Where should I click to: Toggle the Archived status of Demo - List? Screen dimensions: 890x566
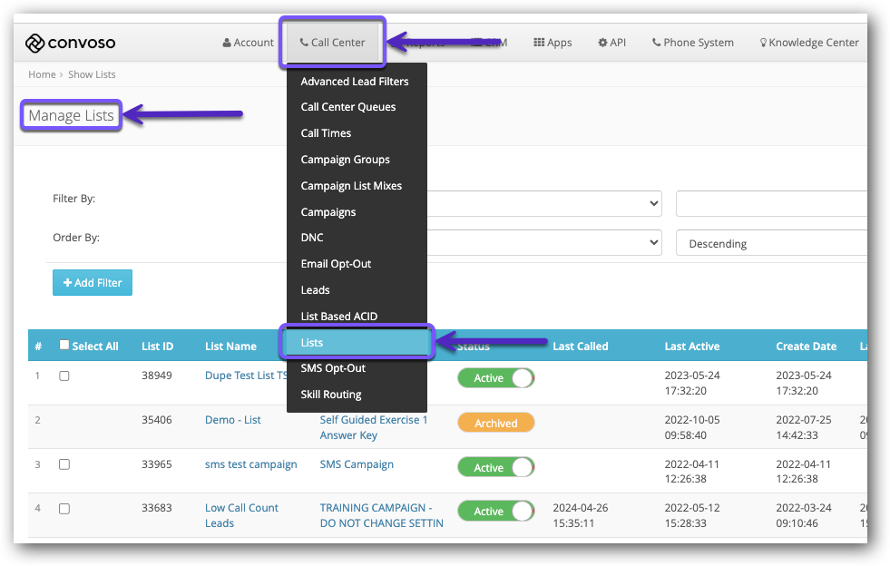point(495,422)
